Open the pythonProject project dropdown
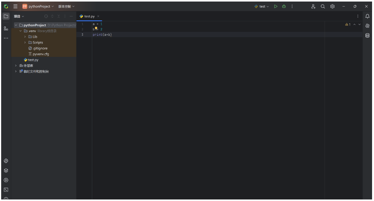Screen dimensions: 374x201 point(38,7)
